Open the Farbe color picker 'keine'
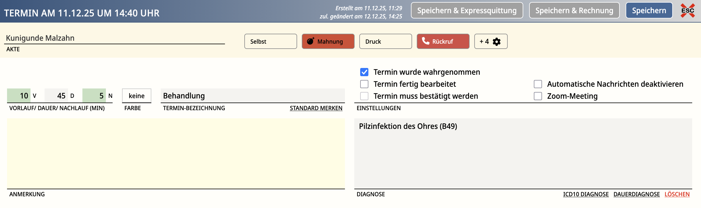The height and width of the screenshot is (208, 701). [x=137, y=96]
